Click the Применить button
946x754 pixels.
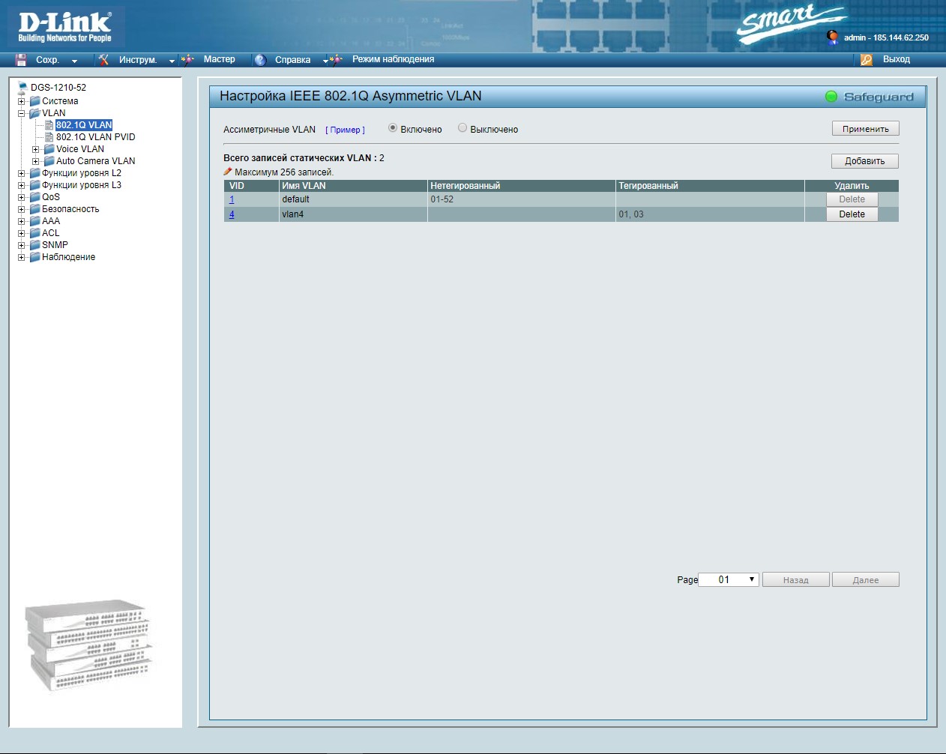[x=866, y=129]
